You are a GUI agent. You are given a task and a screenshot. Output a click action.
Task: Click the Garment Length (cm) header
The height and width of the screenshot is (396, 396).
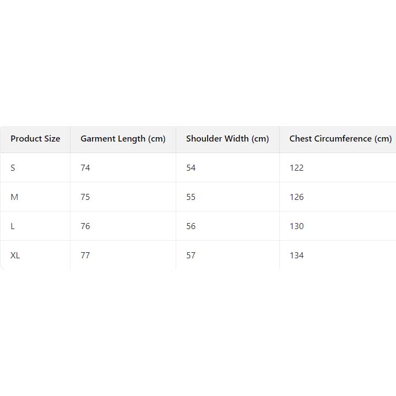coord(123,139)
